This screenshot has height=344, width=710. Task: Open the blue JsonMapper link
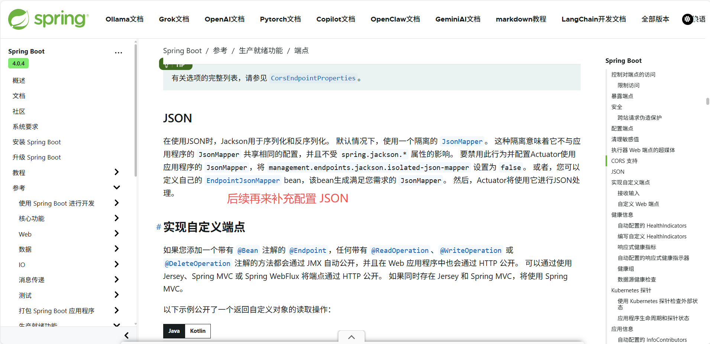coord(462,142)
